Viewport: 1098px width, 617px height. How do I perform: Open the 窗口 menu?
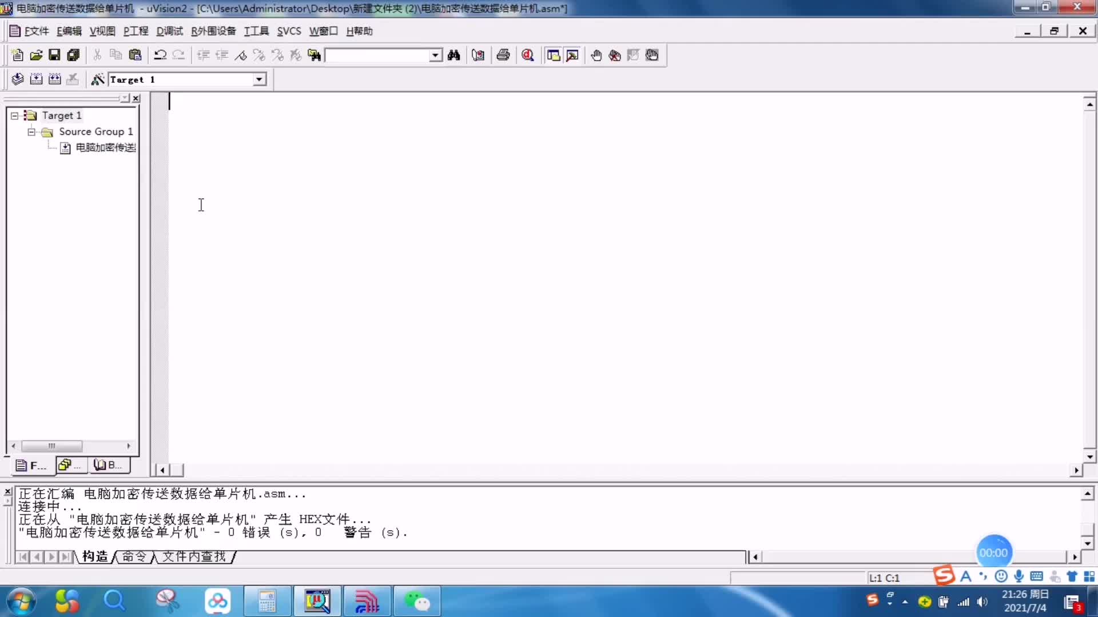[324, 31]
